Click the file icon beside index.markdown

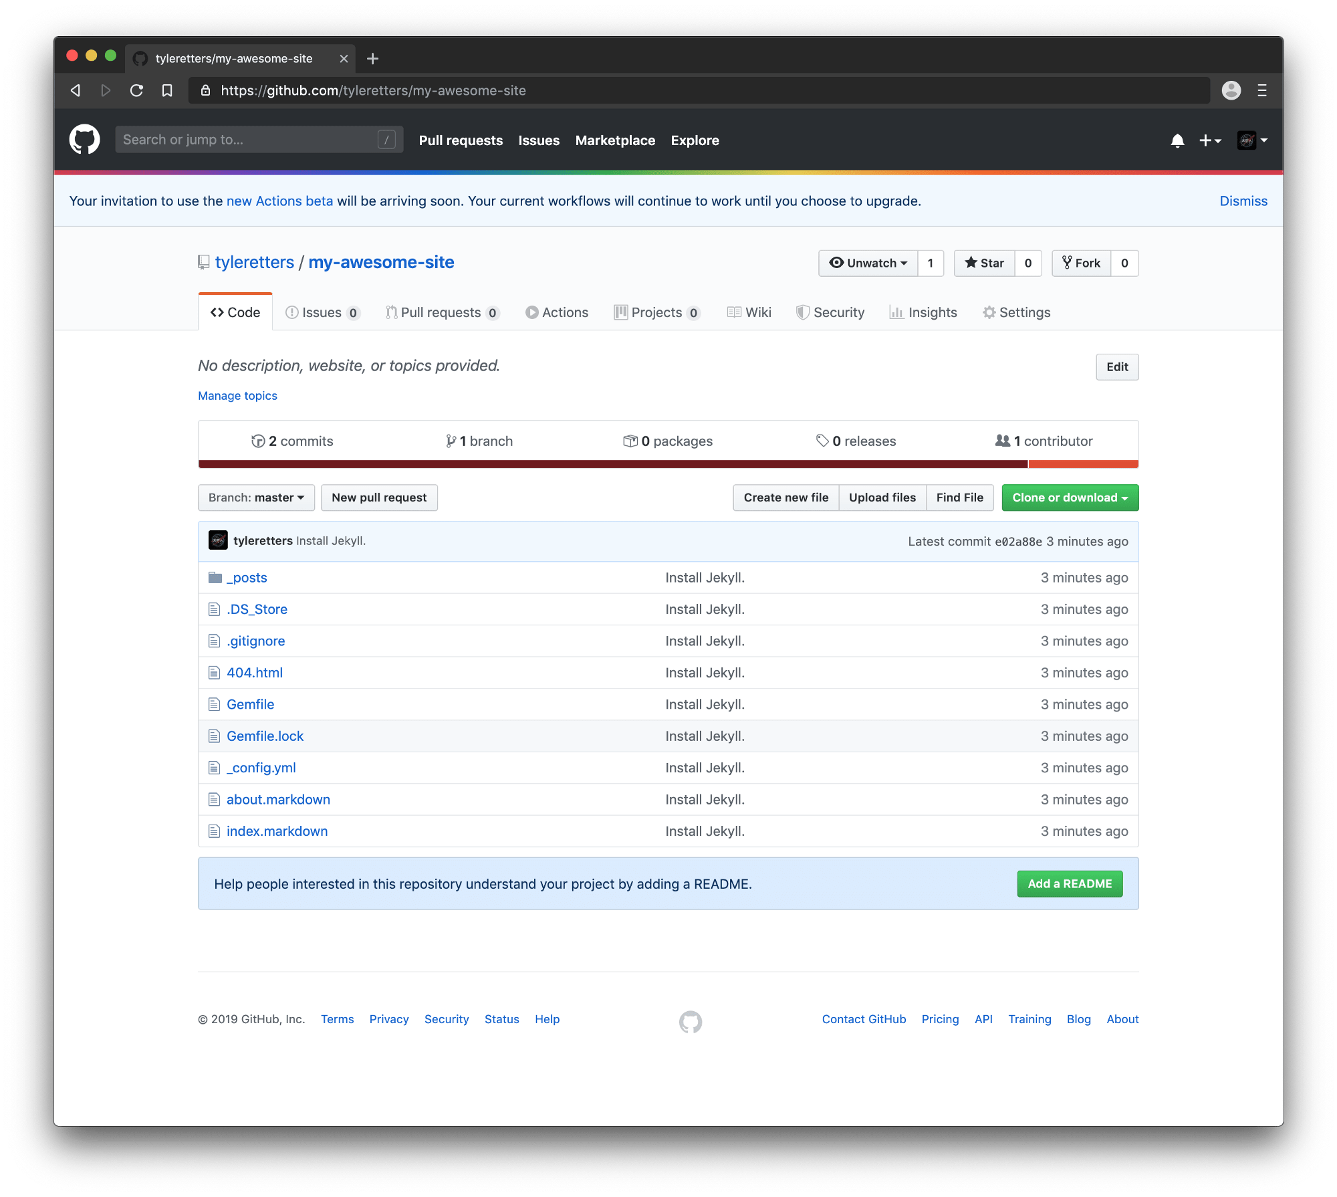click(x=214, y=831)
